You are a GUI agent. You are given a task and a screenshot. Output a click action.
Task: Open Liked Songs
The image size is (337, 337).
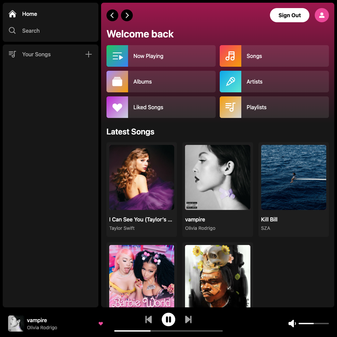click(161, 107)
